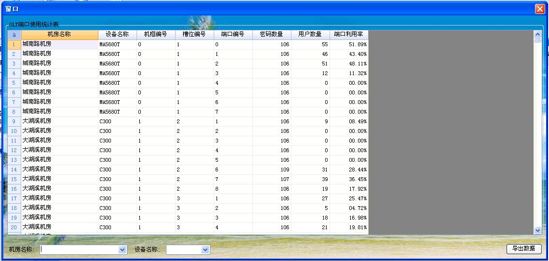Viewport: 549px width, 261px height.
Task: Click the lock icon in table corner
Action: 14,35
